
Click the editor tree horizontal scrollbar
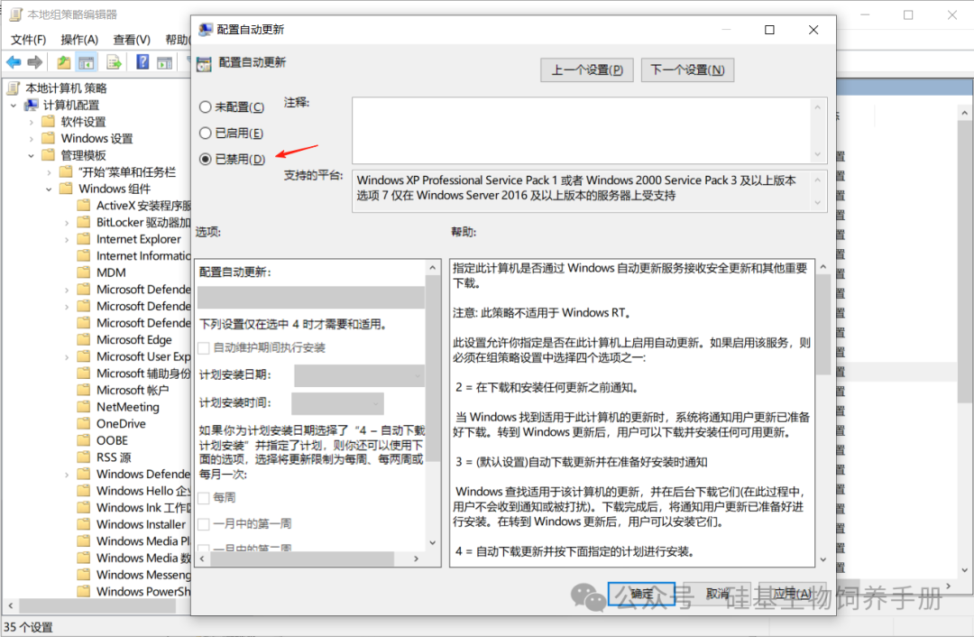pyautogui.click(x=99, y=605)
